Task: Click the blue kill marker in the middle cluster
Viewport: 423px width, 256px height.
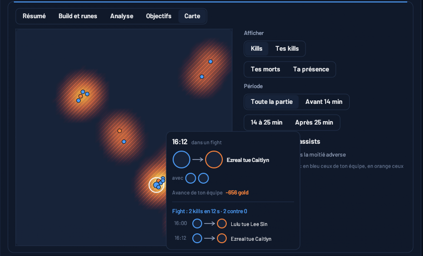Action: click(124, 142)
